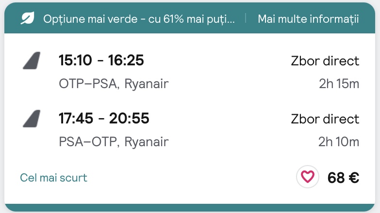Click "Zbor direct" on the outbound flight
The width and height of the screenshot is (380, 213).
pos(325,61)
